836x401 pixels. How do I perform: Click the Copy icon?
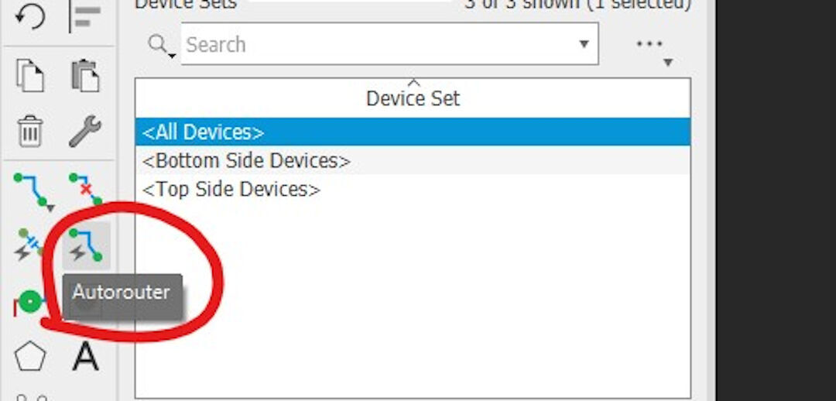click(x=30, y=77)
